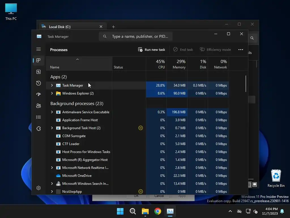Viewport: 290px width, 218px height.
Task: Click the search icon in File Explorer window
Action: click(252, 38)
